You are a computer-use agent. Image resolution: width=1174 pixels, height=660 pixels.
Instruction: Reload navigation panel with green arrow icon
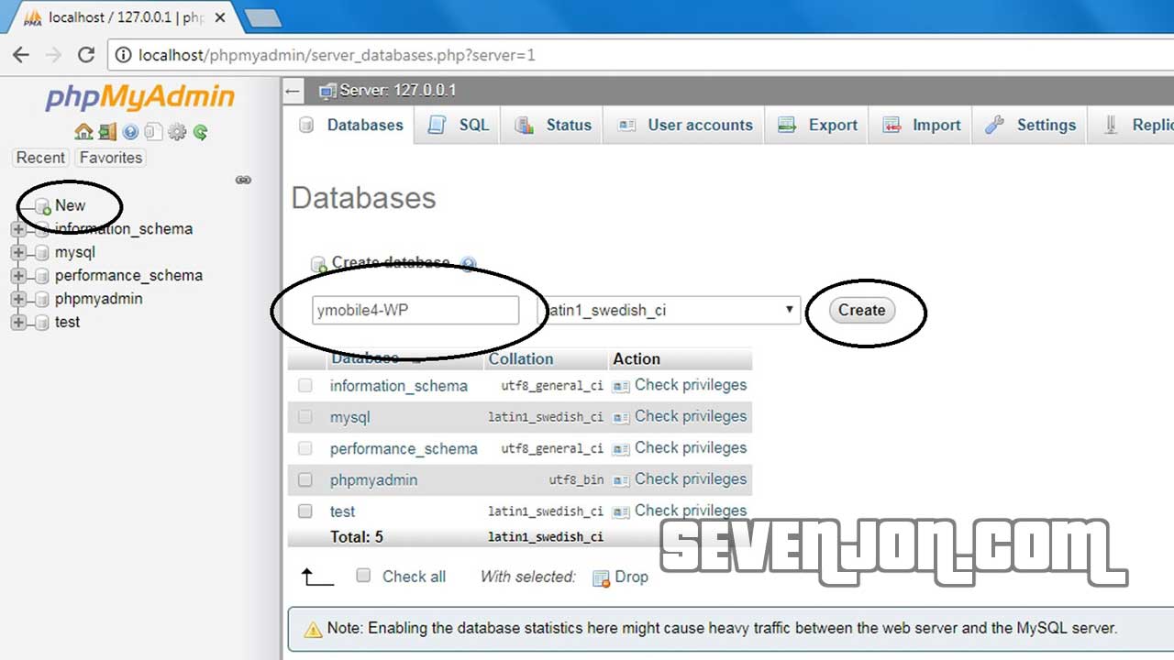[200, 132]
